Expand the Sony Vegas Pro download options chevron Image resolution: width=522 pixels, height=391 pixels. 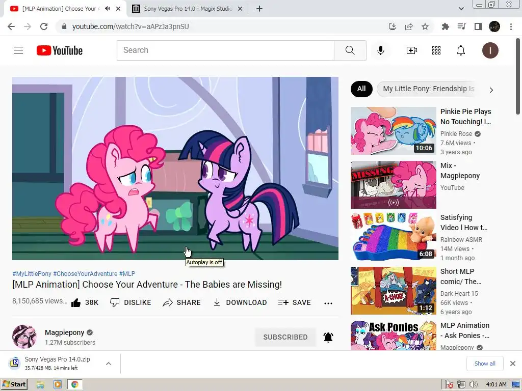108,364
